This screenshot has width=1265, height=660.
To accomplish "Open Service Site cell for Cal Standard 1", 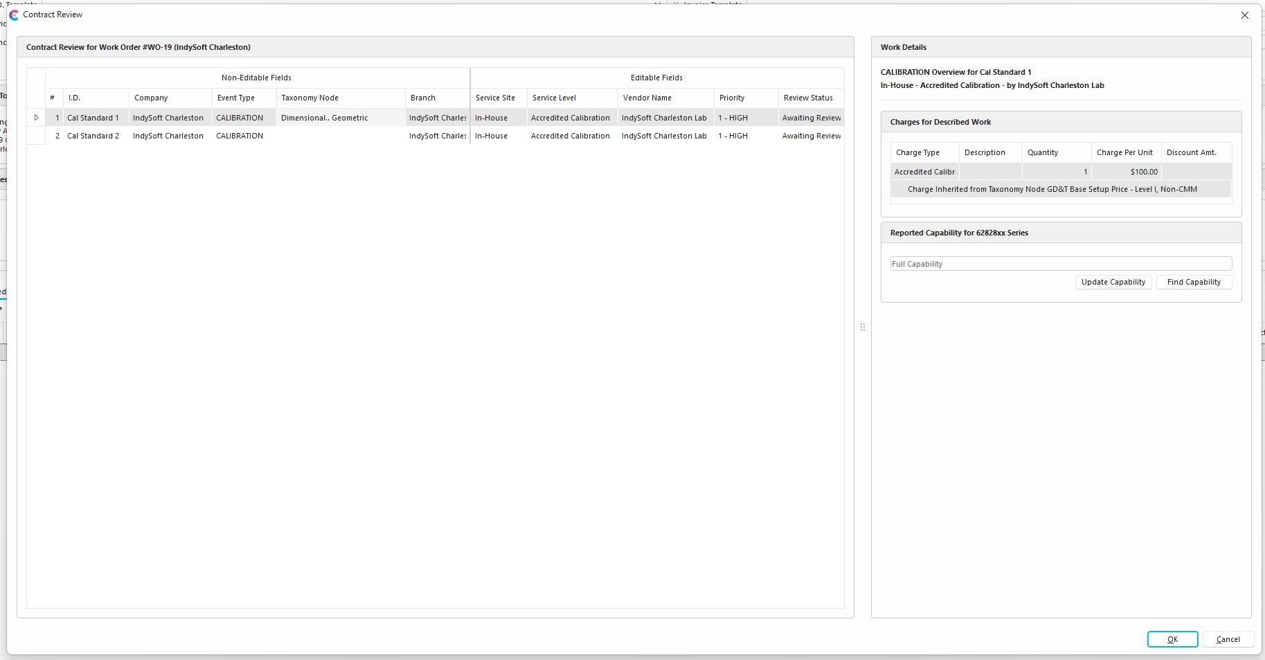I will pos(498,118).
